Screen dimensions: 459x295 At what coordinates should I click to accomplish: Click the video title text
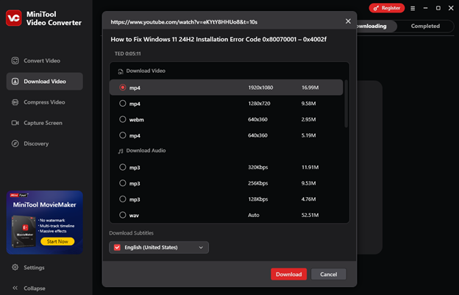(218, 39)
